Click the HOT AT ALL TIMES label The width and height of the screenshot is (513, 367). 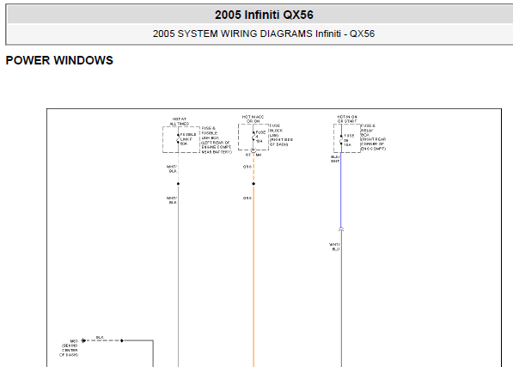(180, 121)
